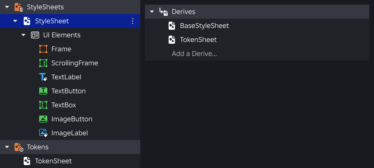Select the ImageLabel label
This screenshot has width=374, height=168.
click(70, 133)
